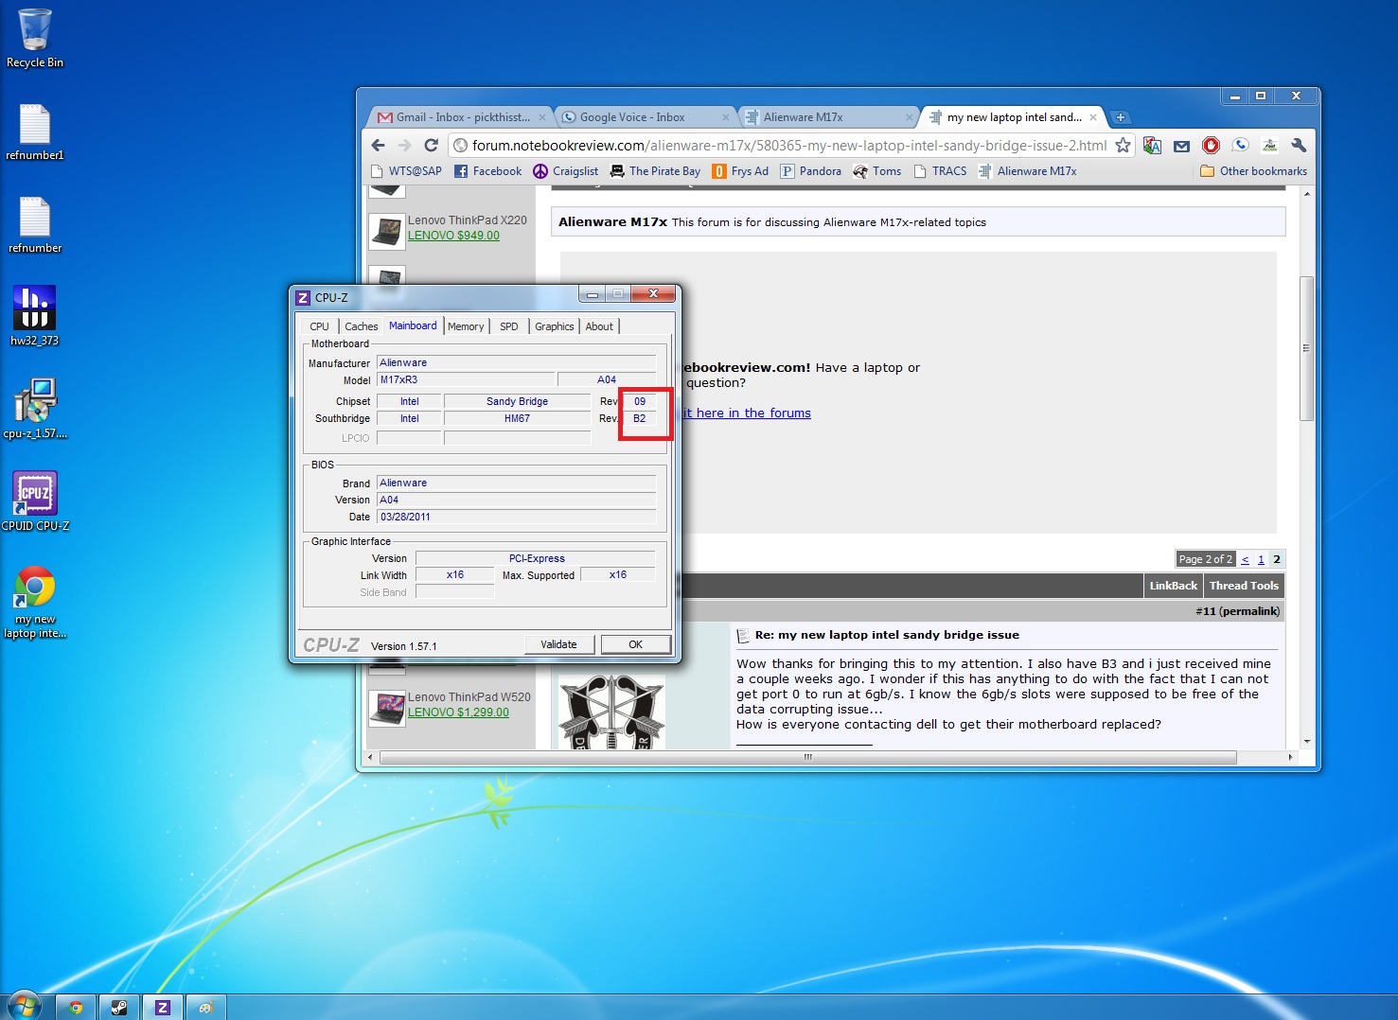Screen dimensions: 1398x1020
Task: Click OK in the CPU-Z window
Action: (x=635, y=644)
